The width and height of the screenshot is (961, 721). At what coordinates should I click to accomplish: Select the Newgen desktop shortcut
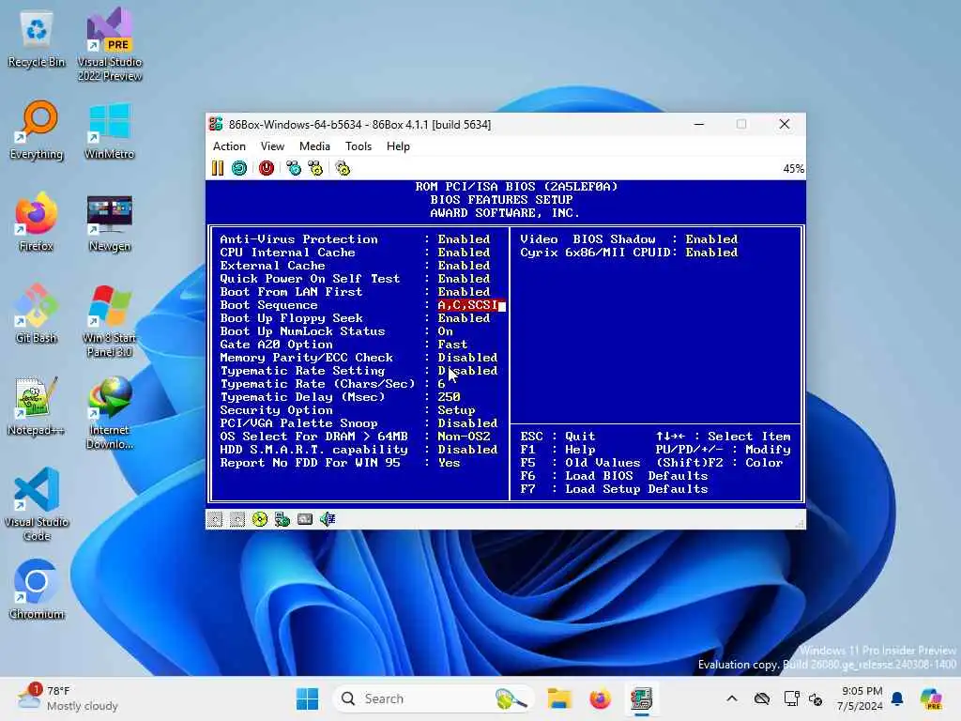coord(109,222)
